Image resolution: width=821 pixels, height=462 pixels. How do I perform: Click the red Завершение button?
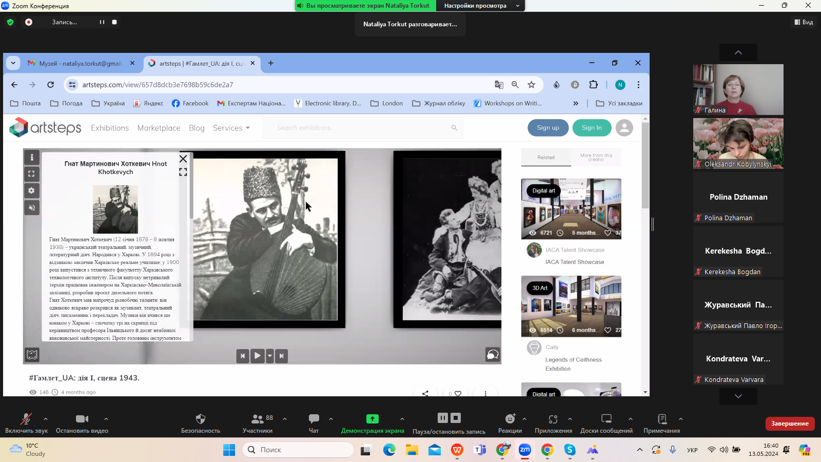[x=789, y=423]
